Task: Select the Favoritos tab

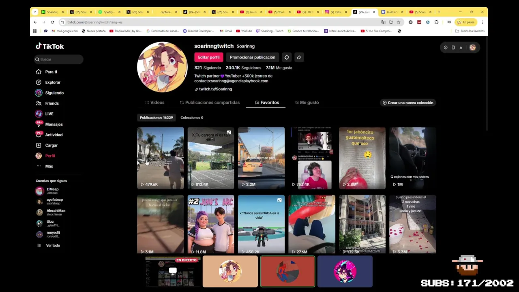Action: pyautogui.click(x=267, y=103)
